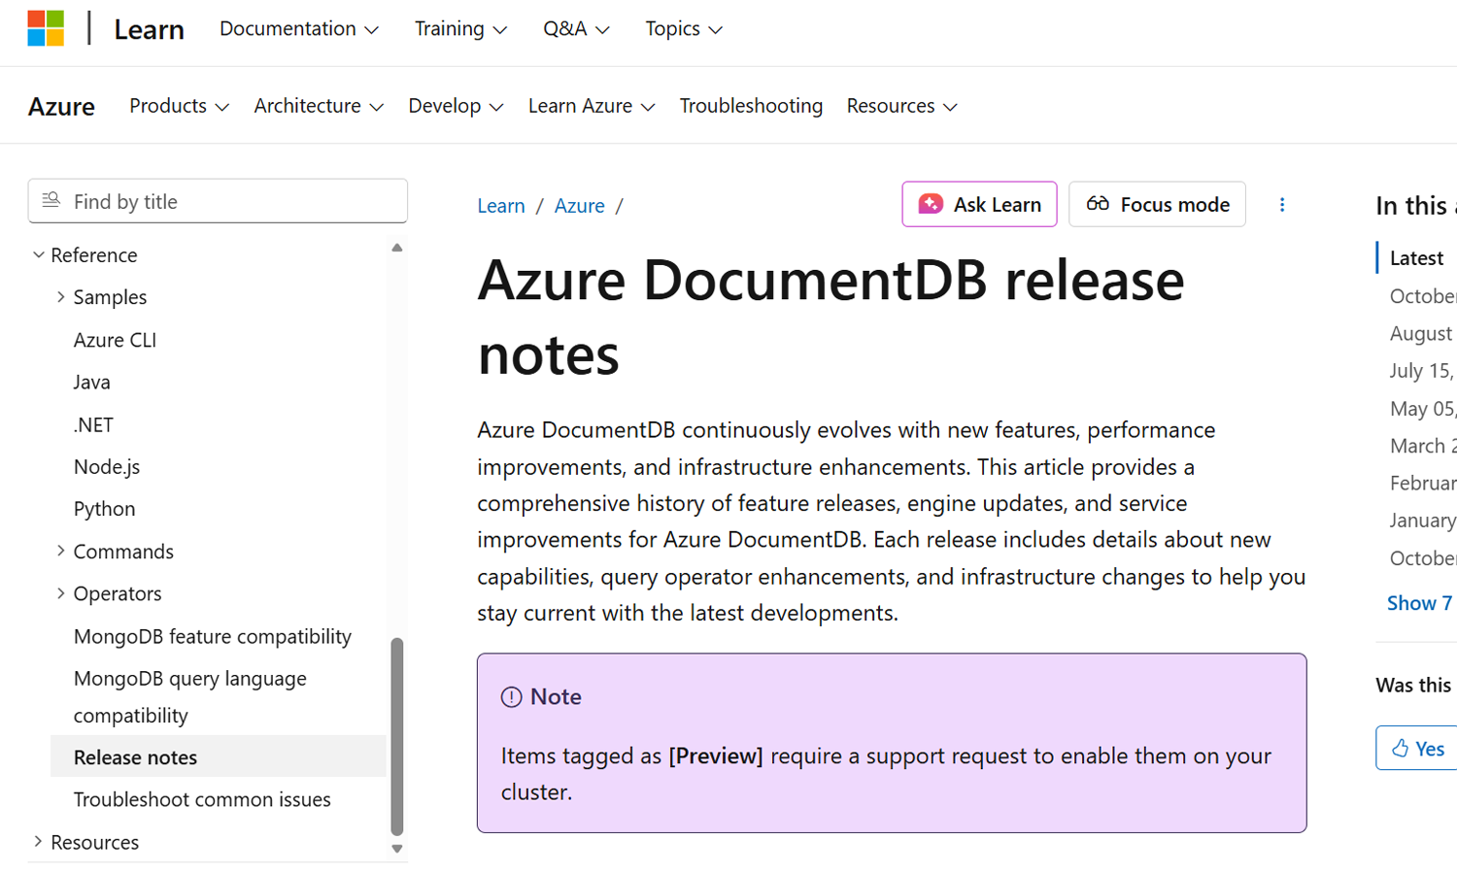Open MongoDB feature compatibility page
Image resolution: width=1457 pixels, height=874 pixels.
tap(213, 636)
